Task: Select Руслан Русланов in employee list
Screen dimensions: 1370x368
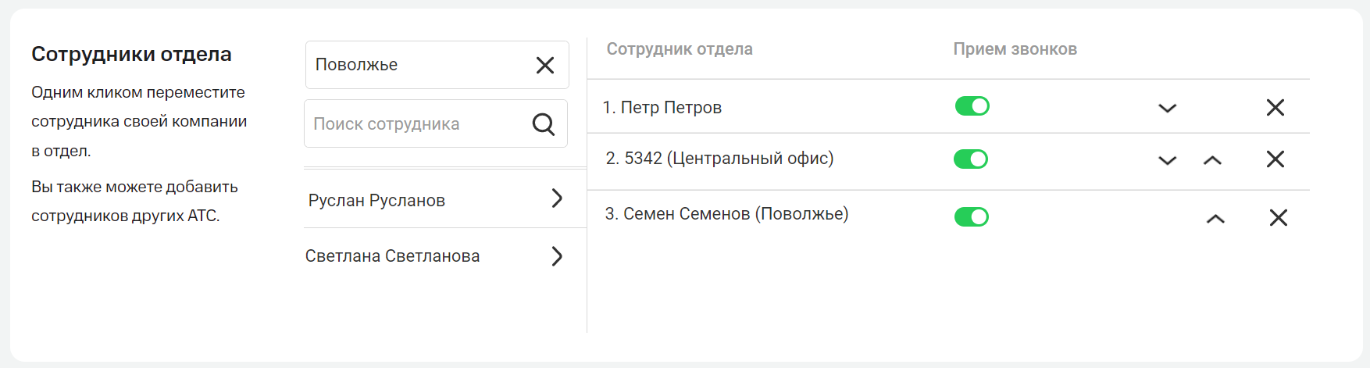Action: pyautogui.click(x=376, y=201)
